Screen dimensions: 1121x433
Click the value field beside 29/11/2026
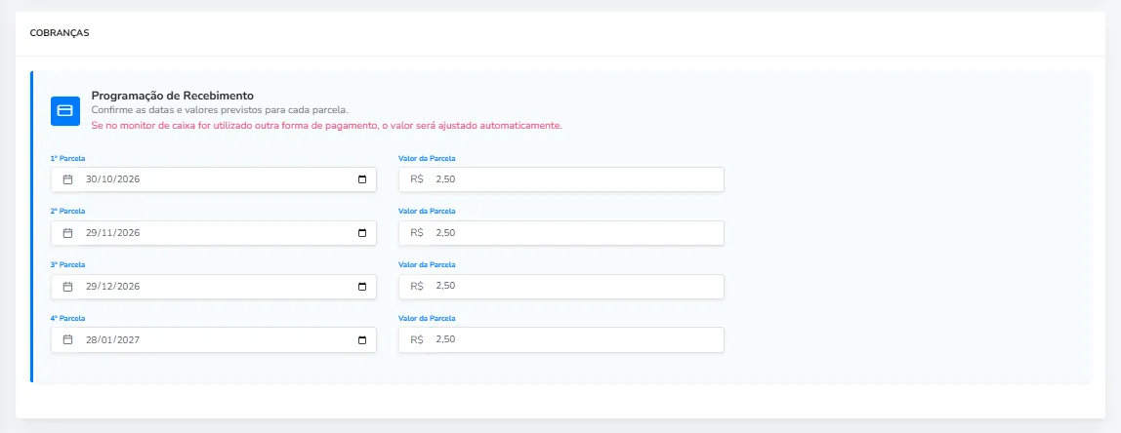click(x=561, y=233)
